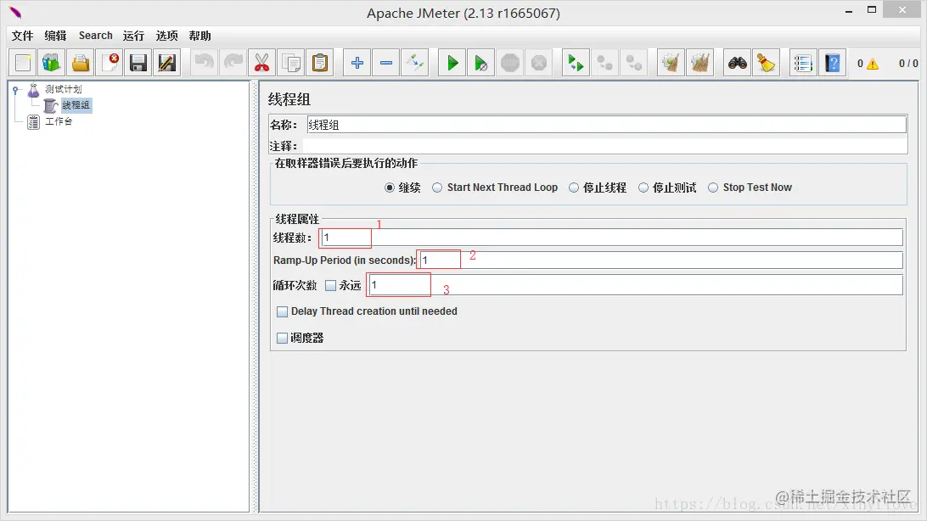This screenshot has width=927, height=521.
Task: Click the Close test plan icon
Action: point(110,63)
